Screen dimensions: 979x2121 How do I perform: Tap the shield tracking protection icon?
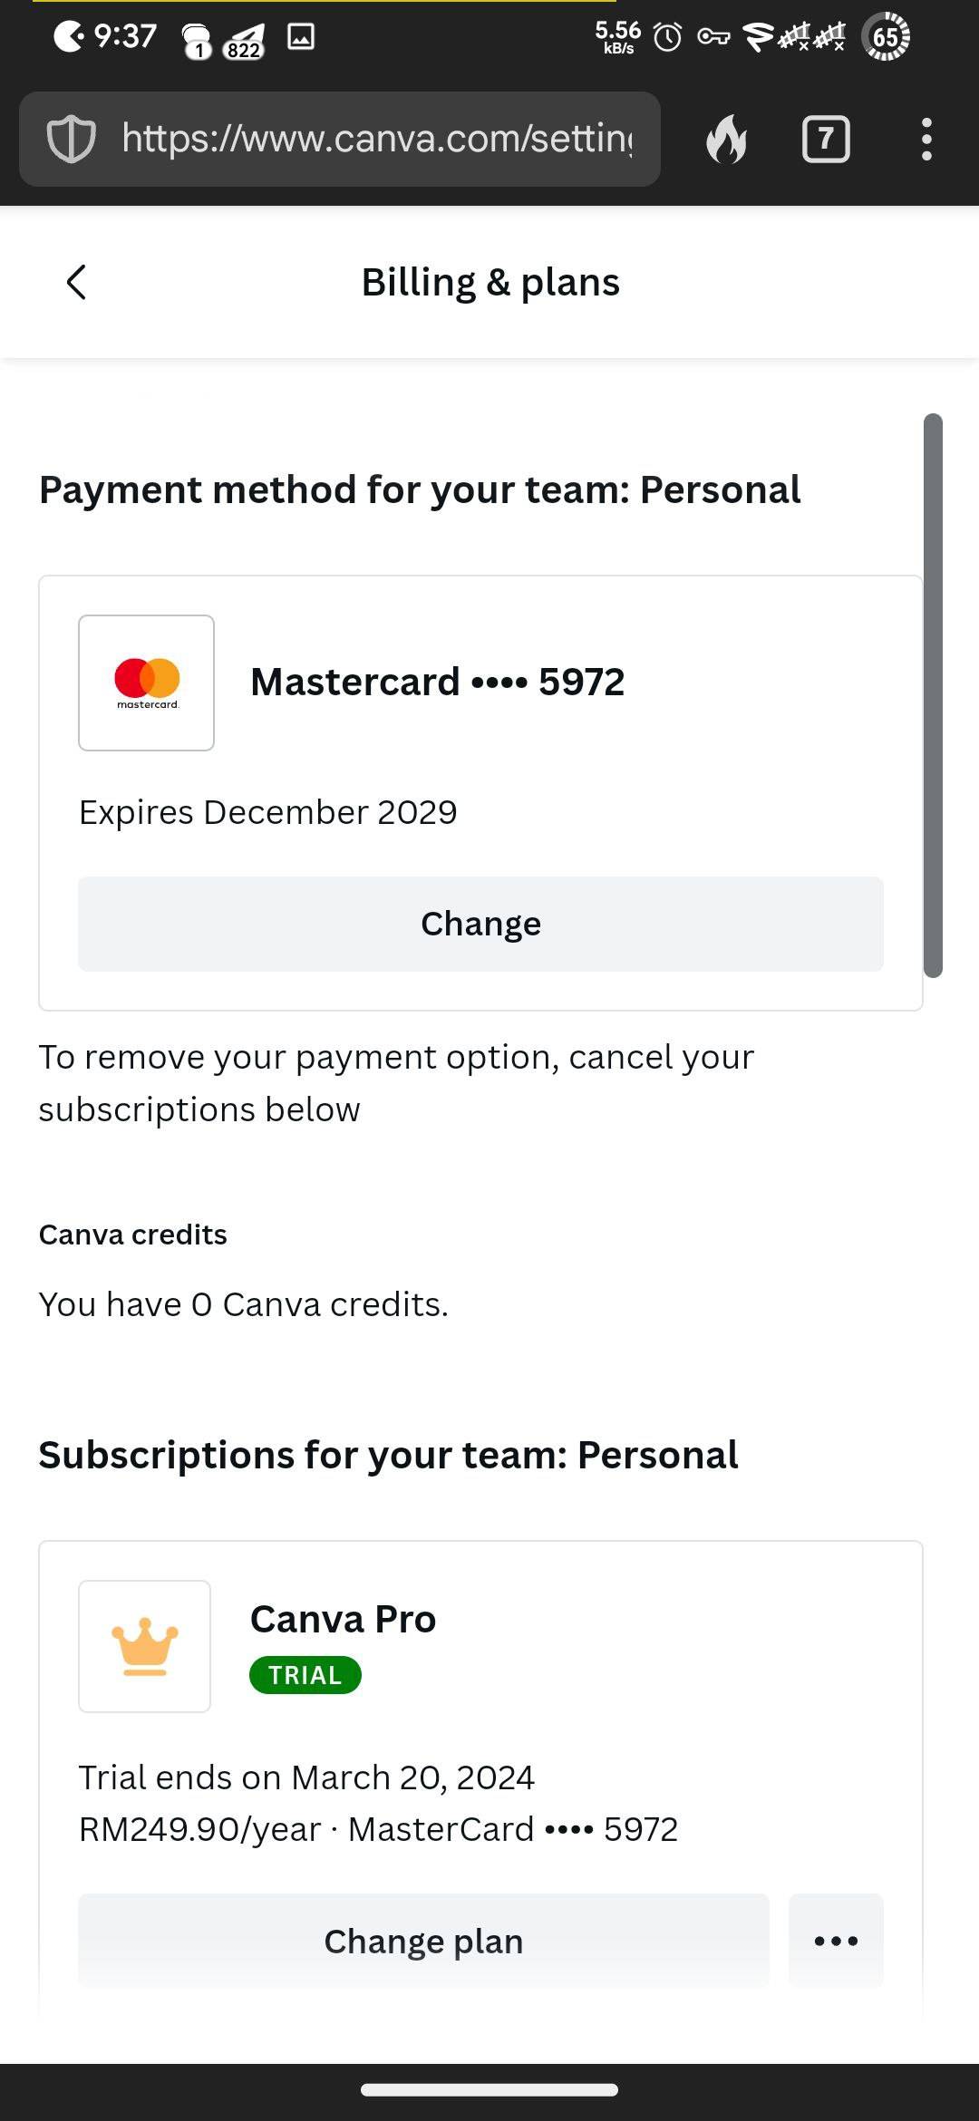pos(71,140)
